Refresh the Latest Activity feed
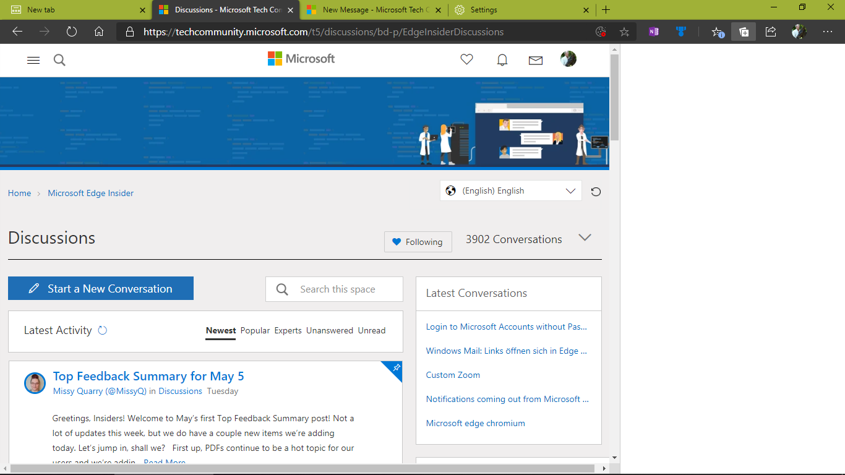The image size is (845, 475). (103, 330)
